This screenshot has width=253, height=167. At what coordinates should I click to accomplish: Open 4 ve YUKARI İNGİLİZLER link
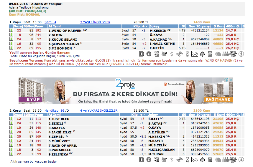click(99, 110)
